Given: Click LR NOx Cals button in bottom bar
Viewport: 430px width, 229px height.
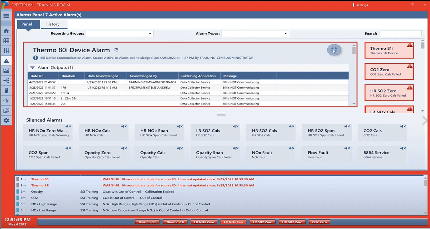Looking at the screenshot, I should tap(233, 222).
